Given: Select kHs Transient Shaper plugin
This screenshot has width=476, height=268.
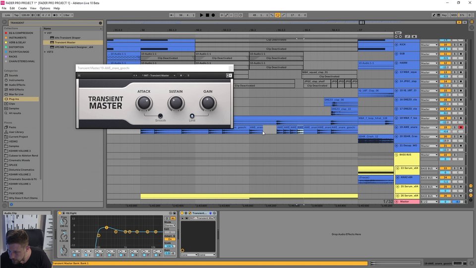Looking at the screenshot, I should click(67, 38).
